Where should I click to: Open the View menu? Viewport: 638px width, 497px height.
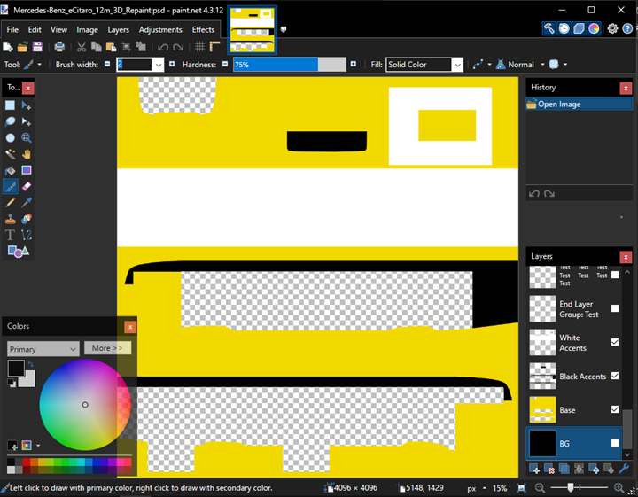pos(58,30)
